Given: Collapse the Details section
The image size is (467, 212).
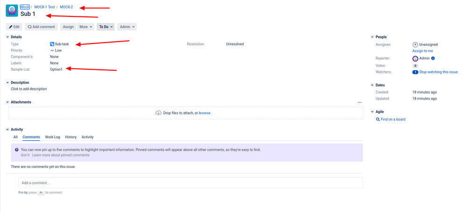Looking at the screenshot, I should (7, 37).
